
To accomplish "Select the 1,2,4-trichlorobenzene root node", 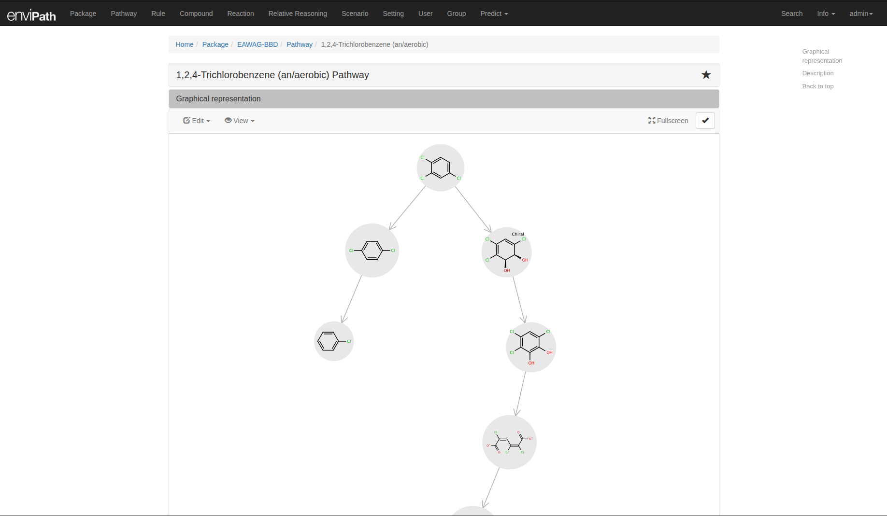I will tap(440, 167).
